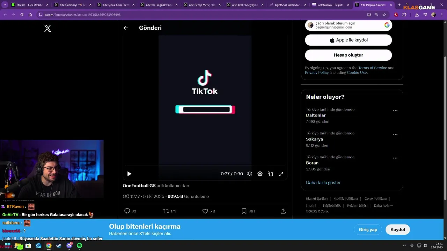447x251 pixels.
Task: Open Discord from taskbar
Action: [69, 246]
